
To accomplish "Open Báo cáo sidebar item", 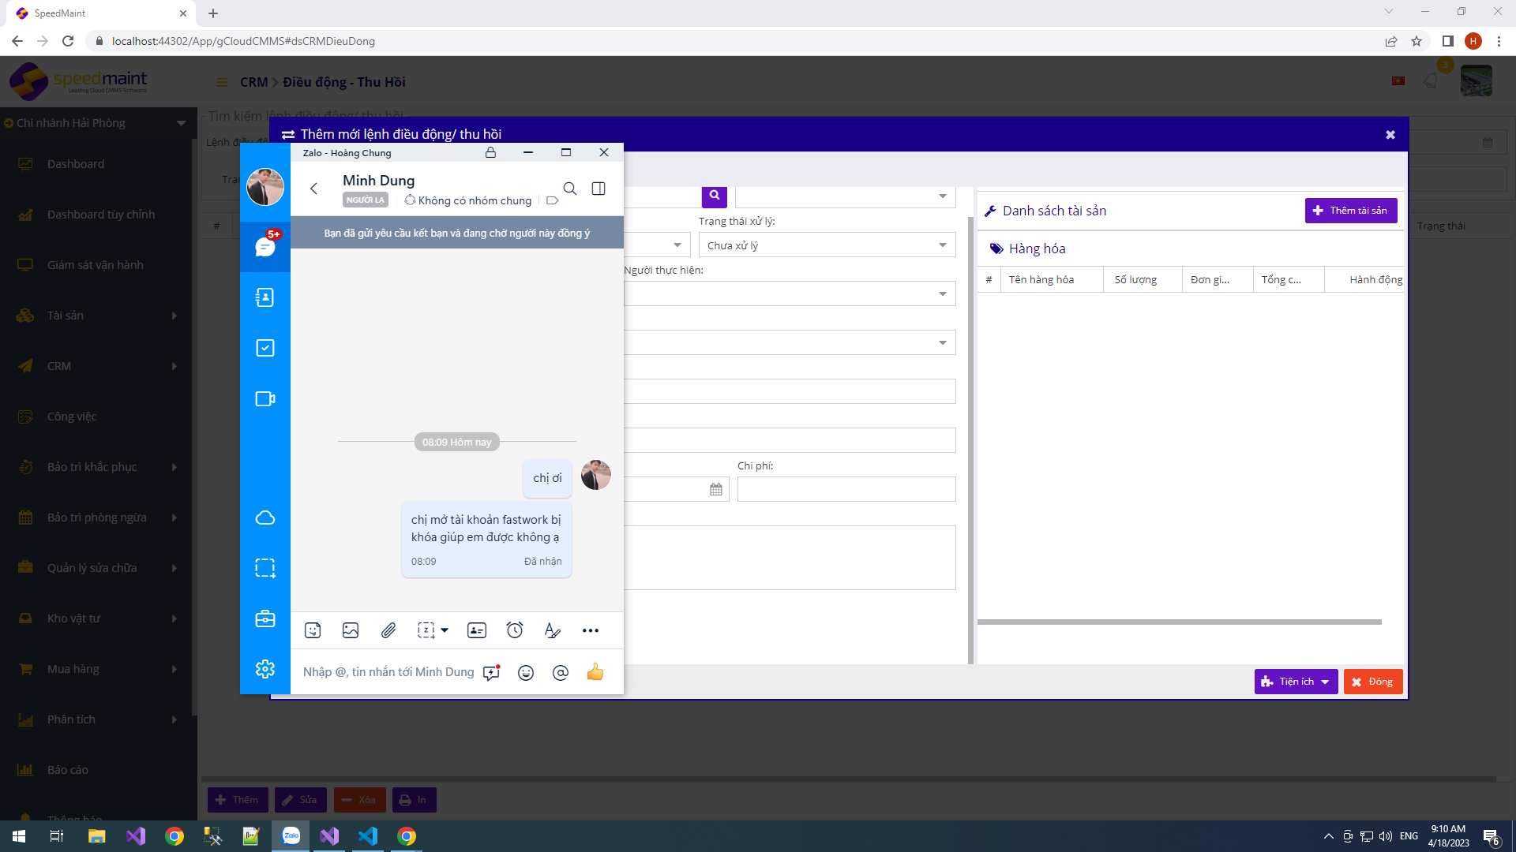I will [68, 770].
